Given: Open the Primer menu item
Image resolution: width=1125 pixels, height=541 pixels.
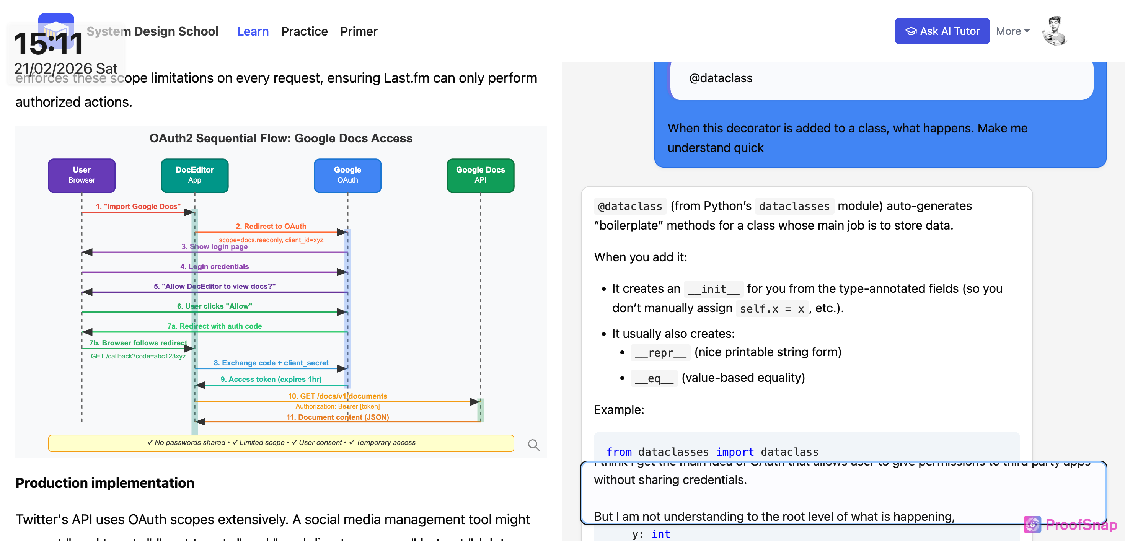Looking at the screenshot, I should pos(359,31).
